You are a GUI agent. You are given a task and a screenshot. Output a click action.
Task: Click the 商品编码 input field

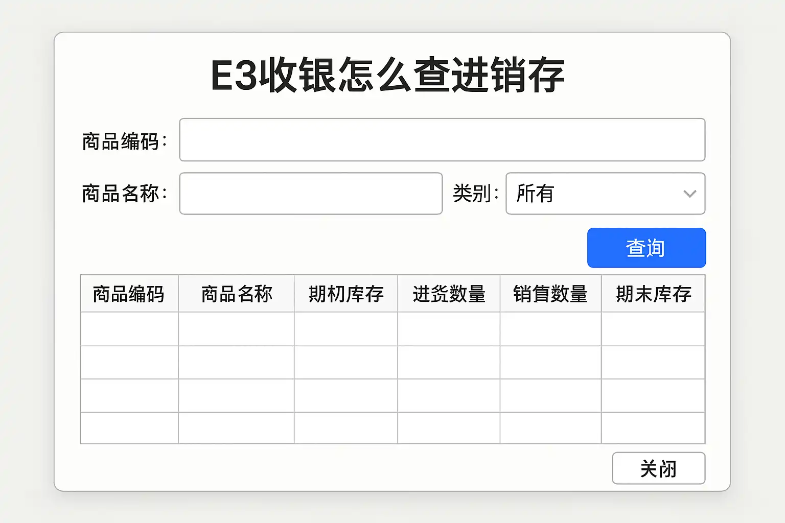[442, 140]
